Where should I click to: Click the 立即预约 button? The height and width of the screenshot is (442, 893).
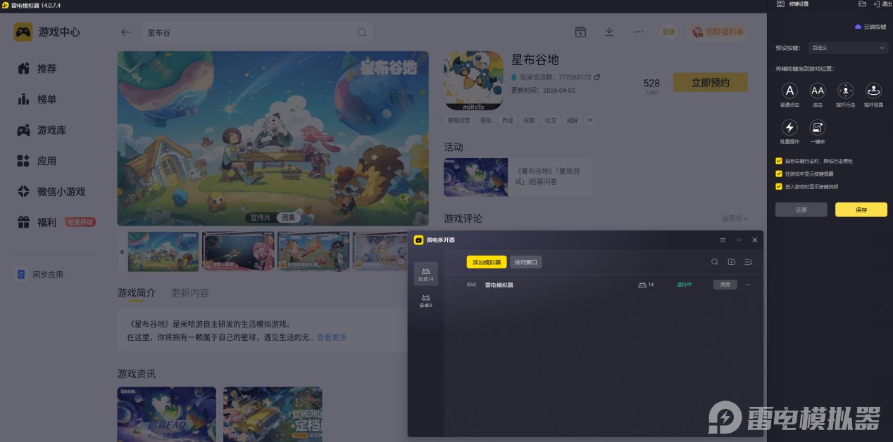coord(710,82)
